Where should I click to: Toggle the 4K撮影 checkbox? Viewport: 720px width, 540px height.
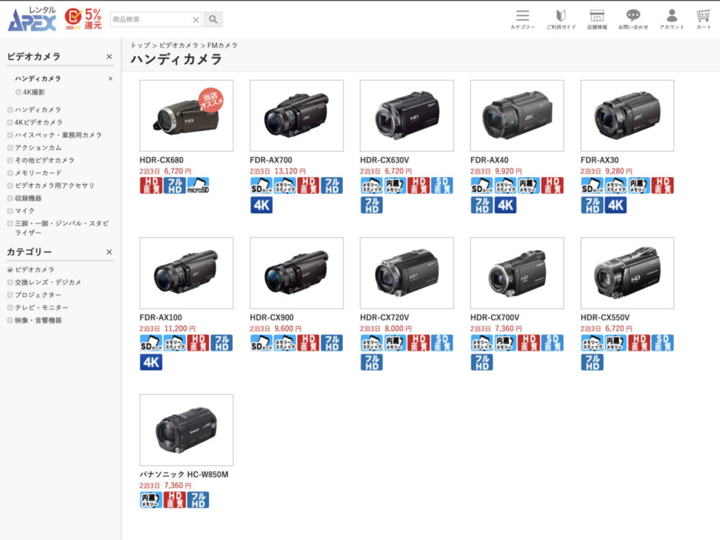click(19, 92)
